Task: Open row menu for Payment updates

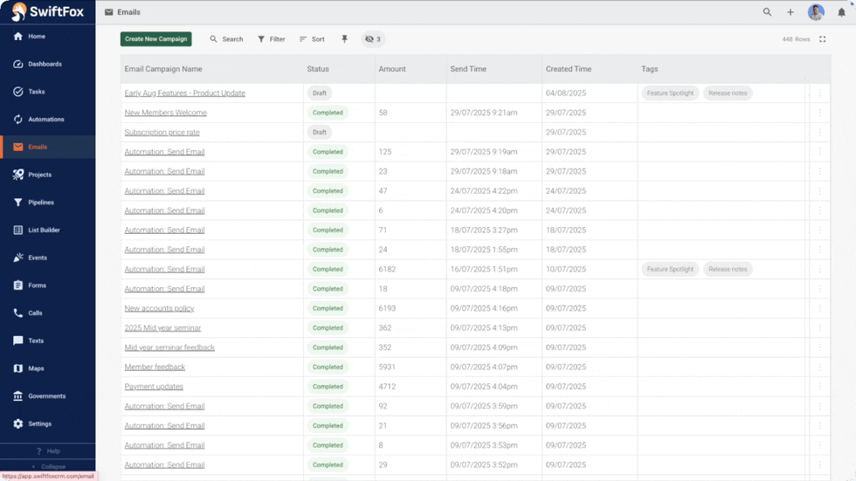Action: [819, 387]
